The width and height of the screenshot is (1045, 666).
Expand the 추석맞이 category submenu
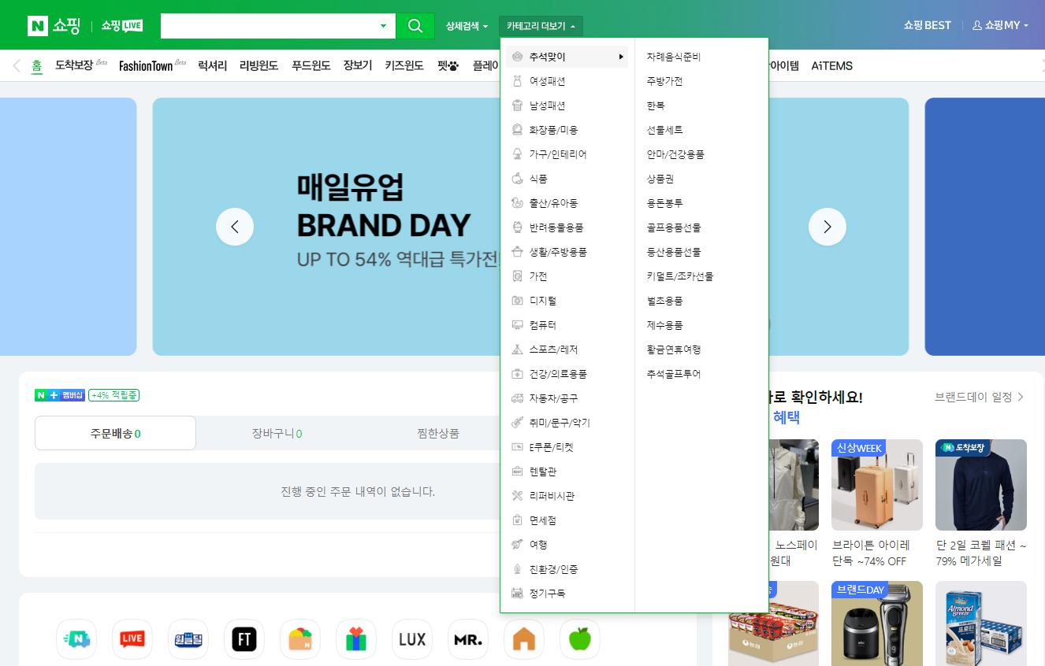pos(567,57)
